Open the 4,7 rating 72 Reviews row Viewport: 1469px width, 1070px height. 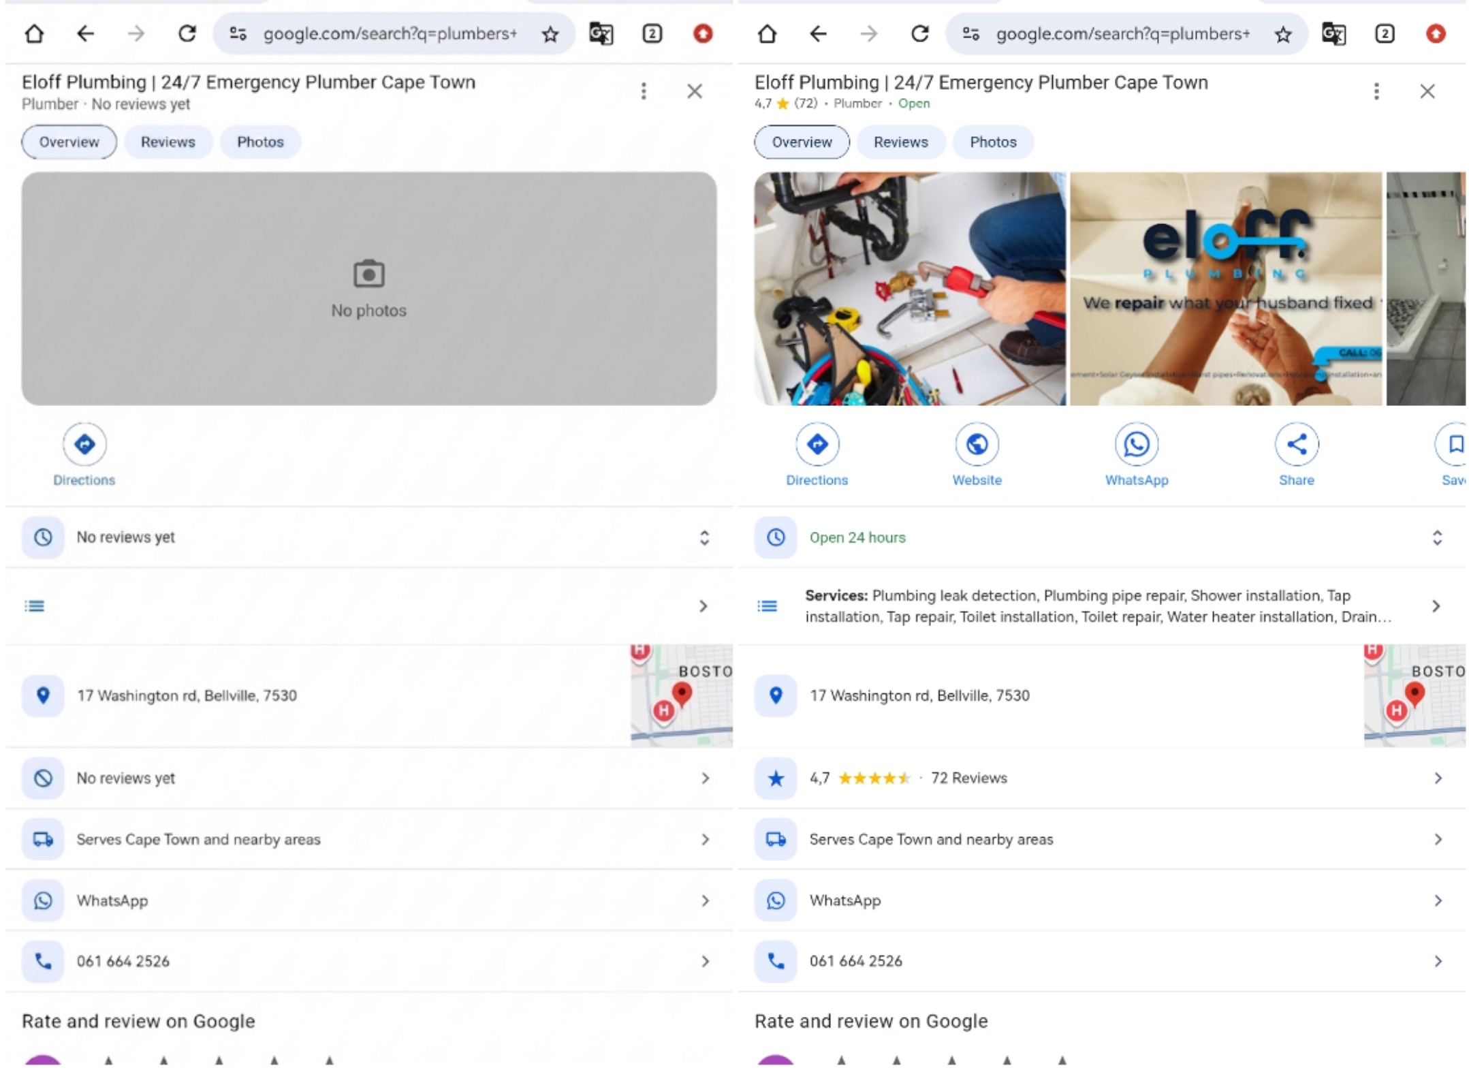tap(1102, 778)
